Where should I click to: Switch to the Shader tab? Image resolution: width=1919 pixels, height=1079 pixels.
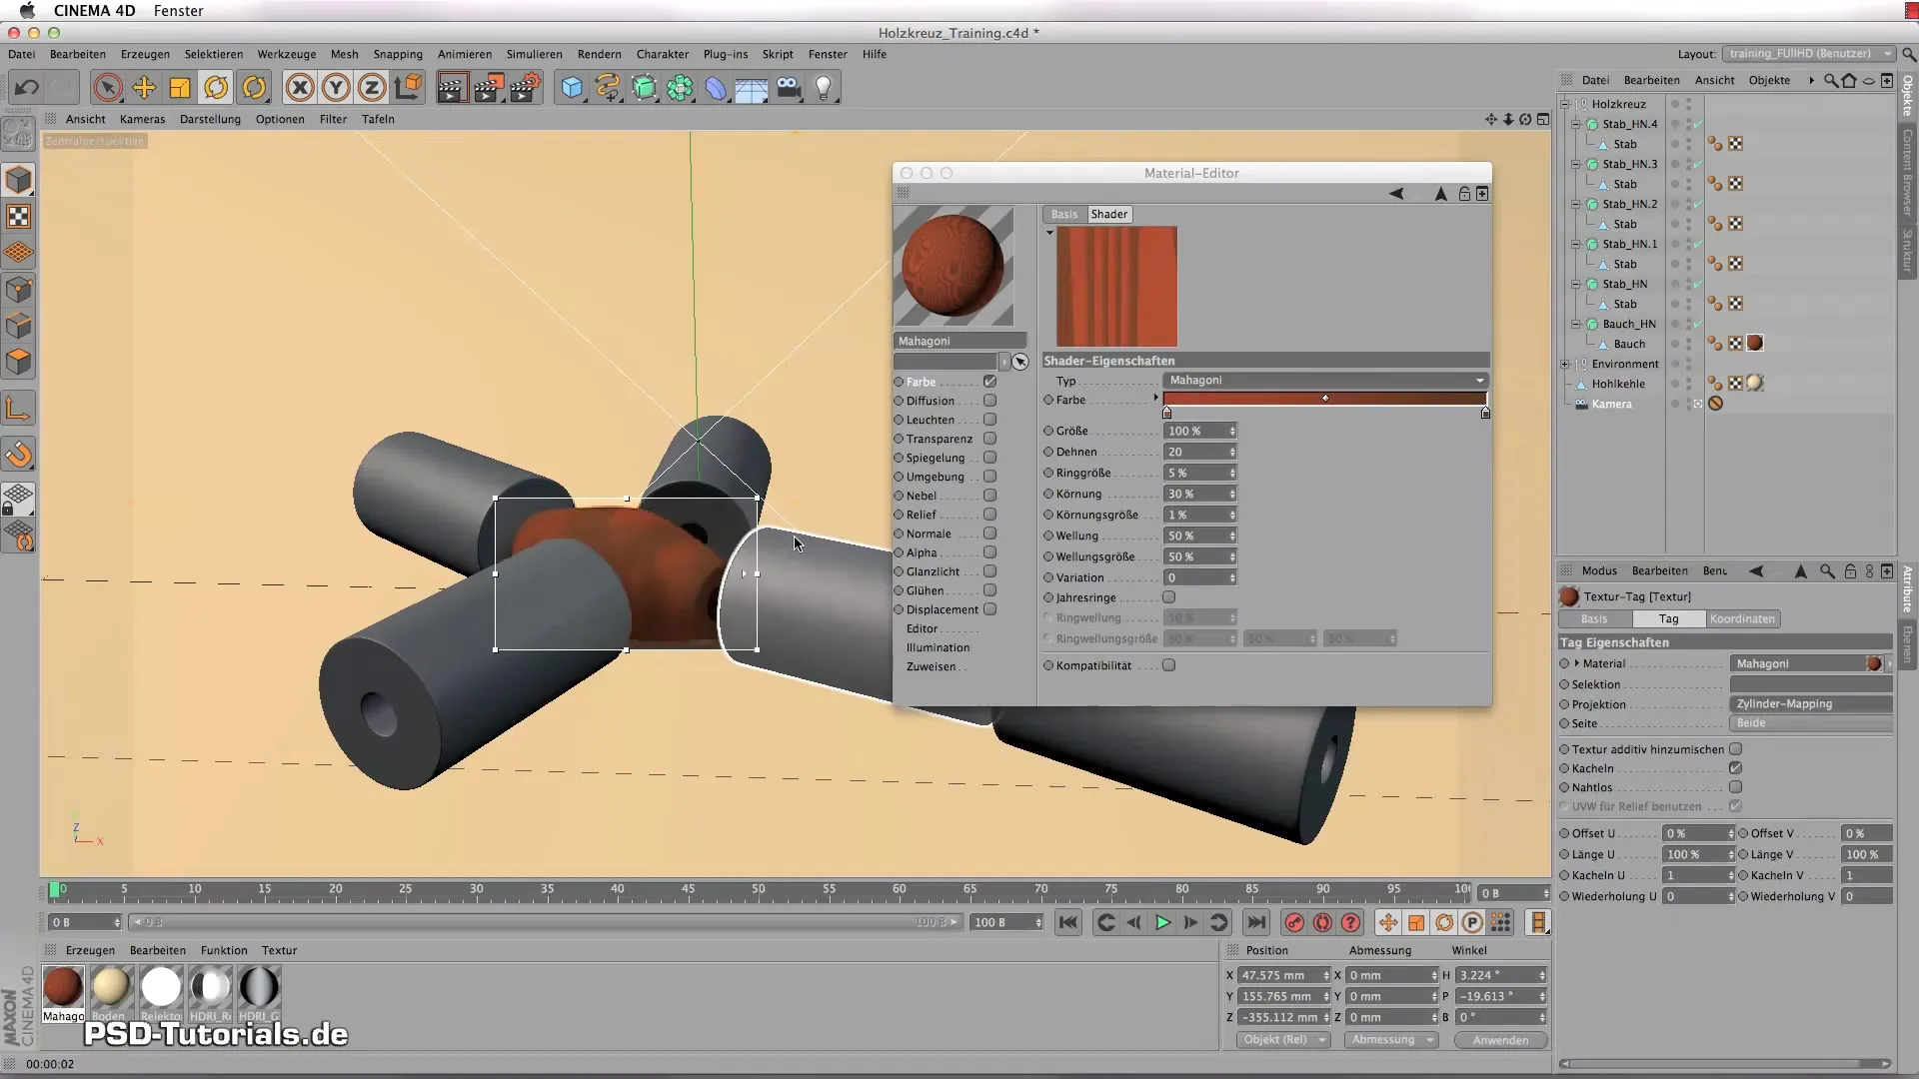tap(1108, 214)
